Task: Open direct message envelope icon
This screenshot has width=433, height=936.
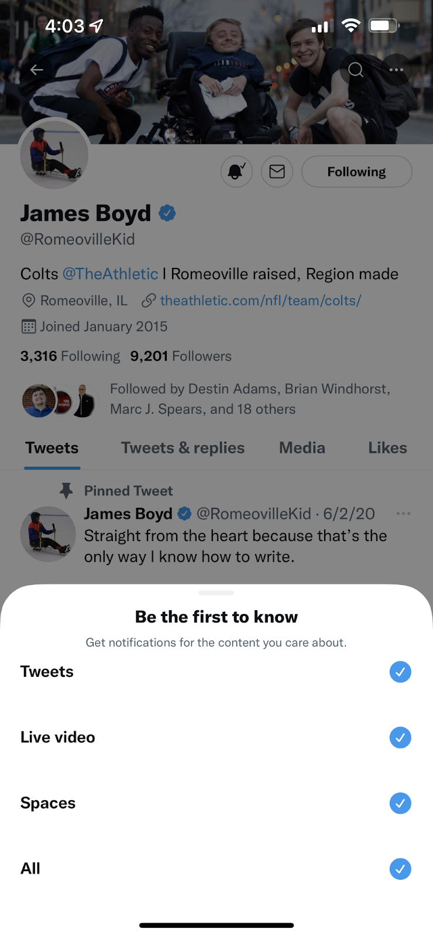Action: tap(277, 171)
